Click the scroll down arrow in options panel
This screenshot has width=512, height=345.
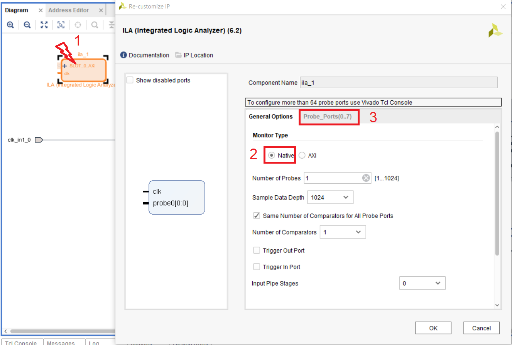tap(497, 305)
